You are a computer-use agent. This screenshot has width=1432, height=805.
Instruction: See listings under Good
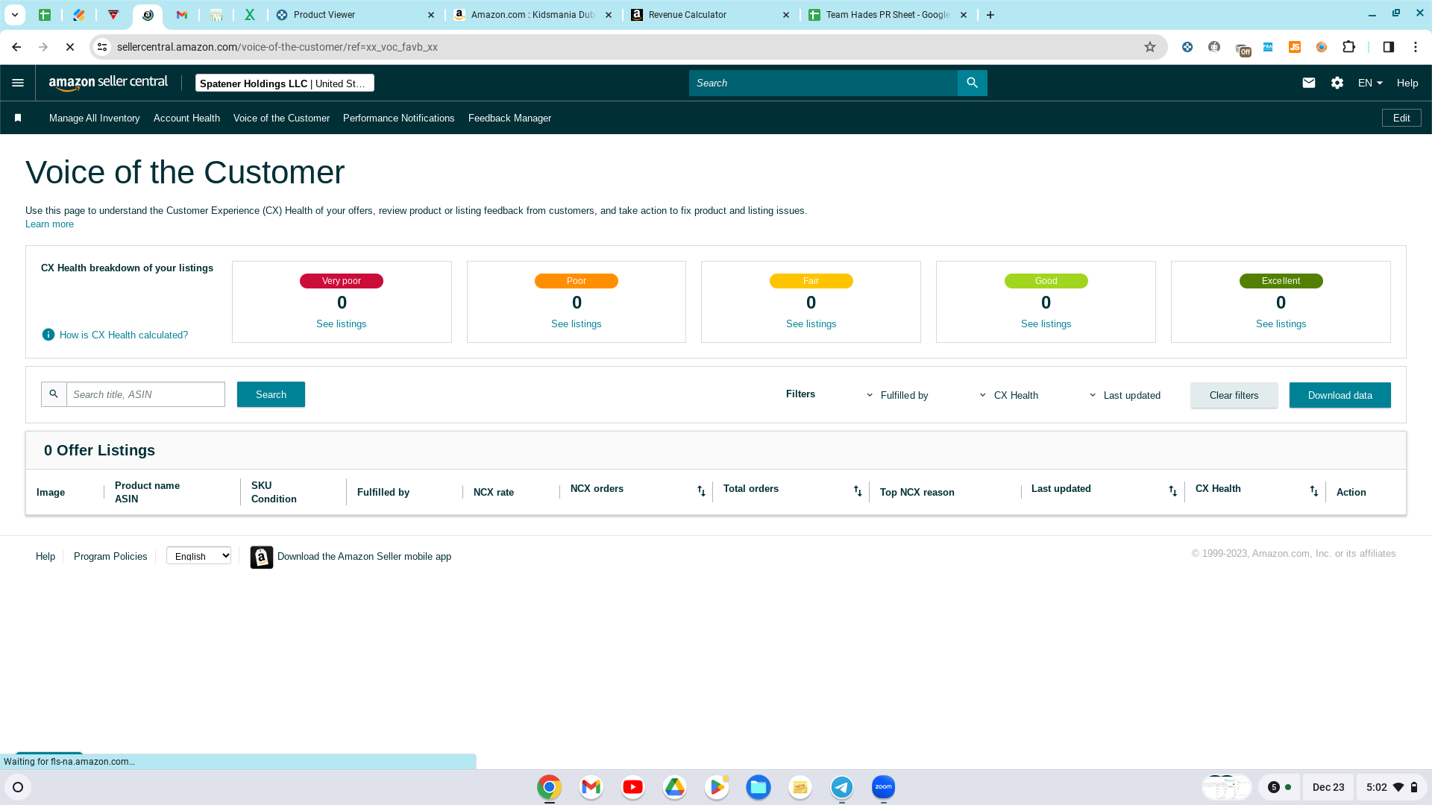(1046, 324)
